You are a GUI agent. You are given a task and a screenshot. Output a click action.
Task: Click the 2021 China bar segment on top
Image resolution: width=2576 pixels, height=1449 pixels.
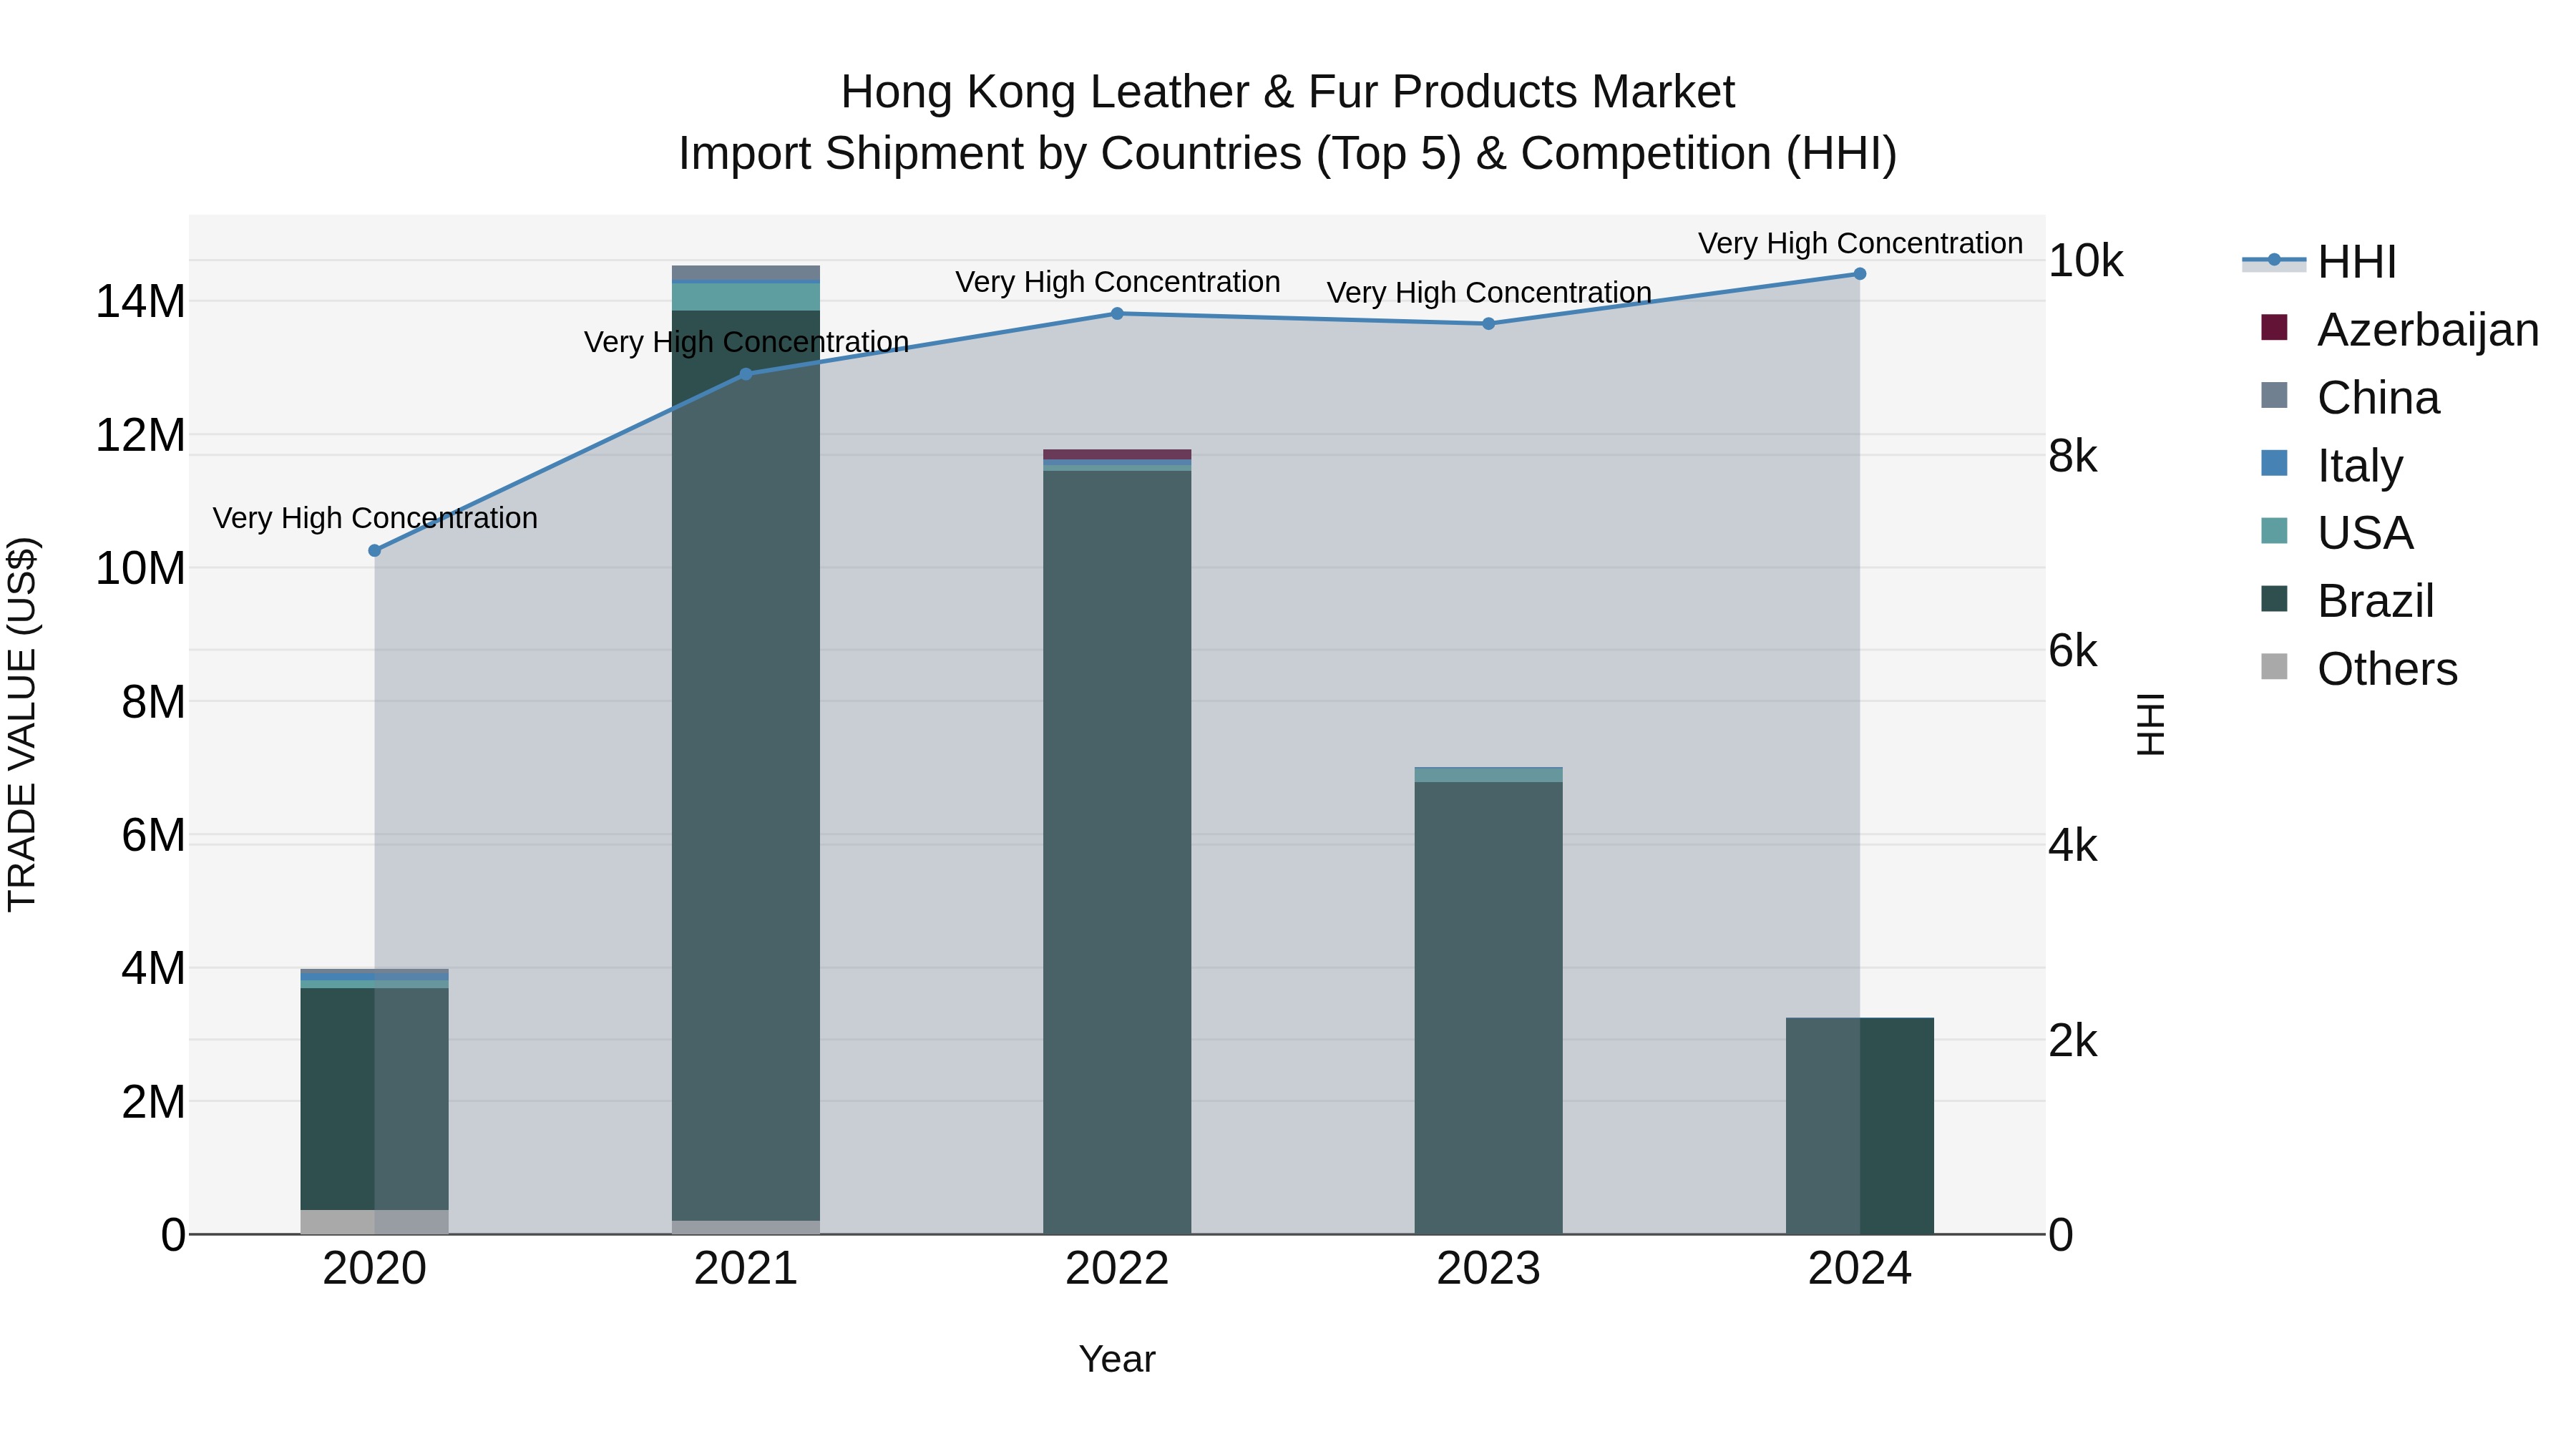(746, 273)
